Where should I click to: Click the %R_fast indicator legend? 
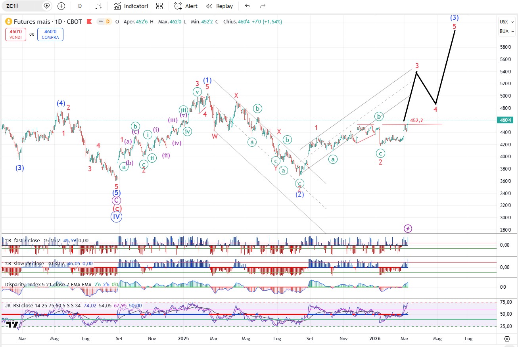click(x=46, y=240)
